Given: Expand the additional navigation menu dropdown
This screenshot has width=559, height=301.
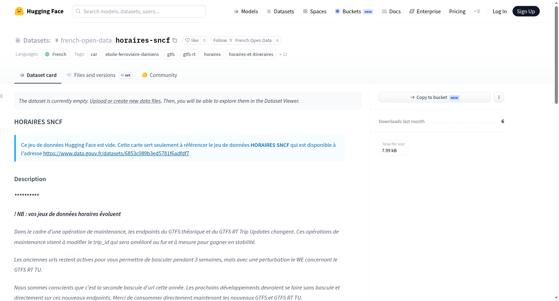Looking at the screenshot, I should [477, 12].
